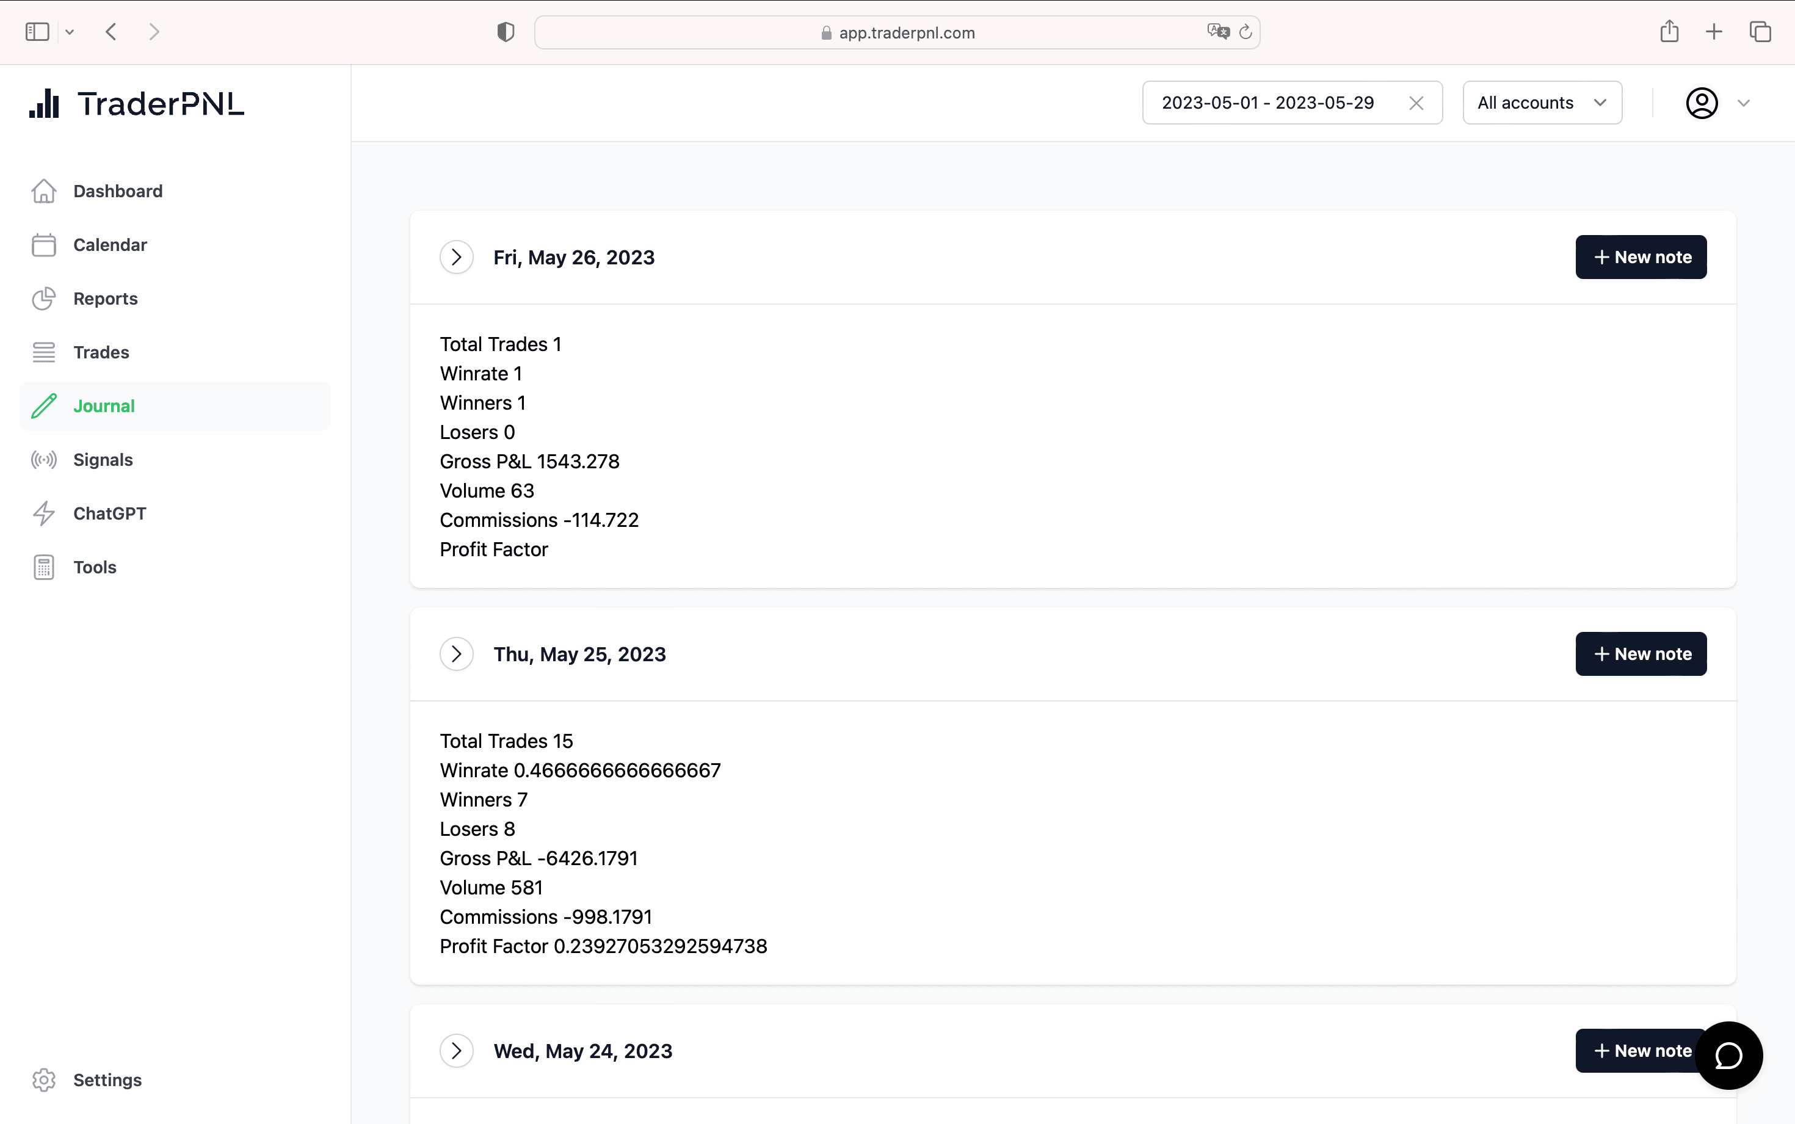Expand Fri, May 26, 2023 entry
The width and height of the screenshot is (1795, 1124).
456,257
